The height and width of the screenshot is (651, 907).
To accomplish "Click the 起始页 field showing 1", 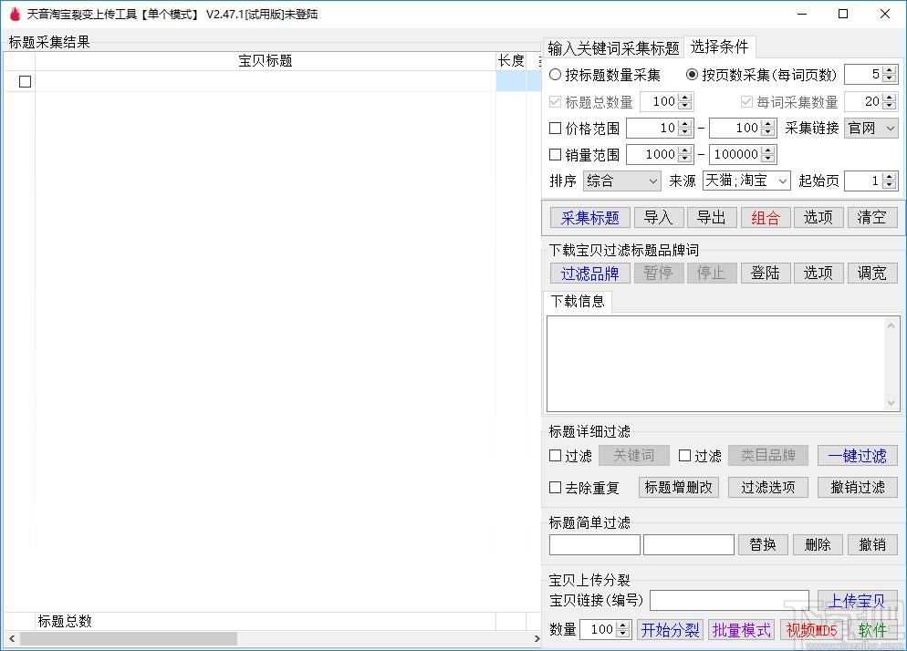I will point(864,181).
